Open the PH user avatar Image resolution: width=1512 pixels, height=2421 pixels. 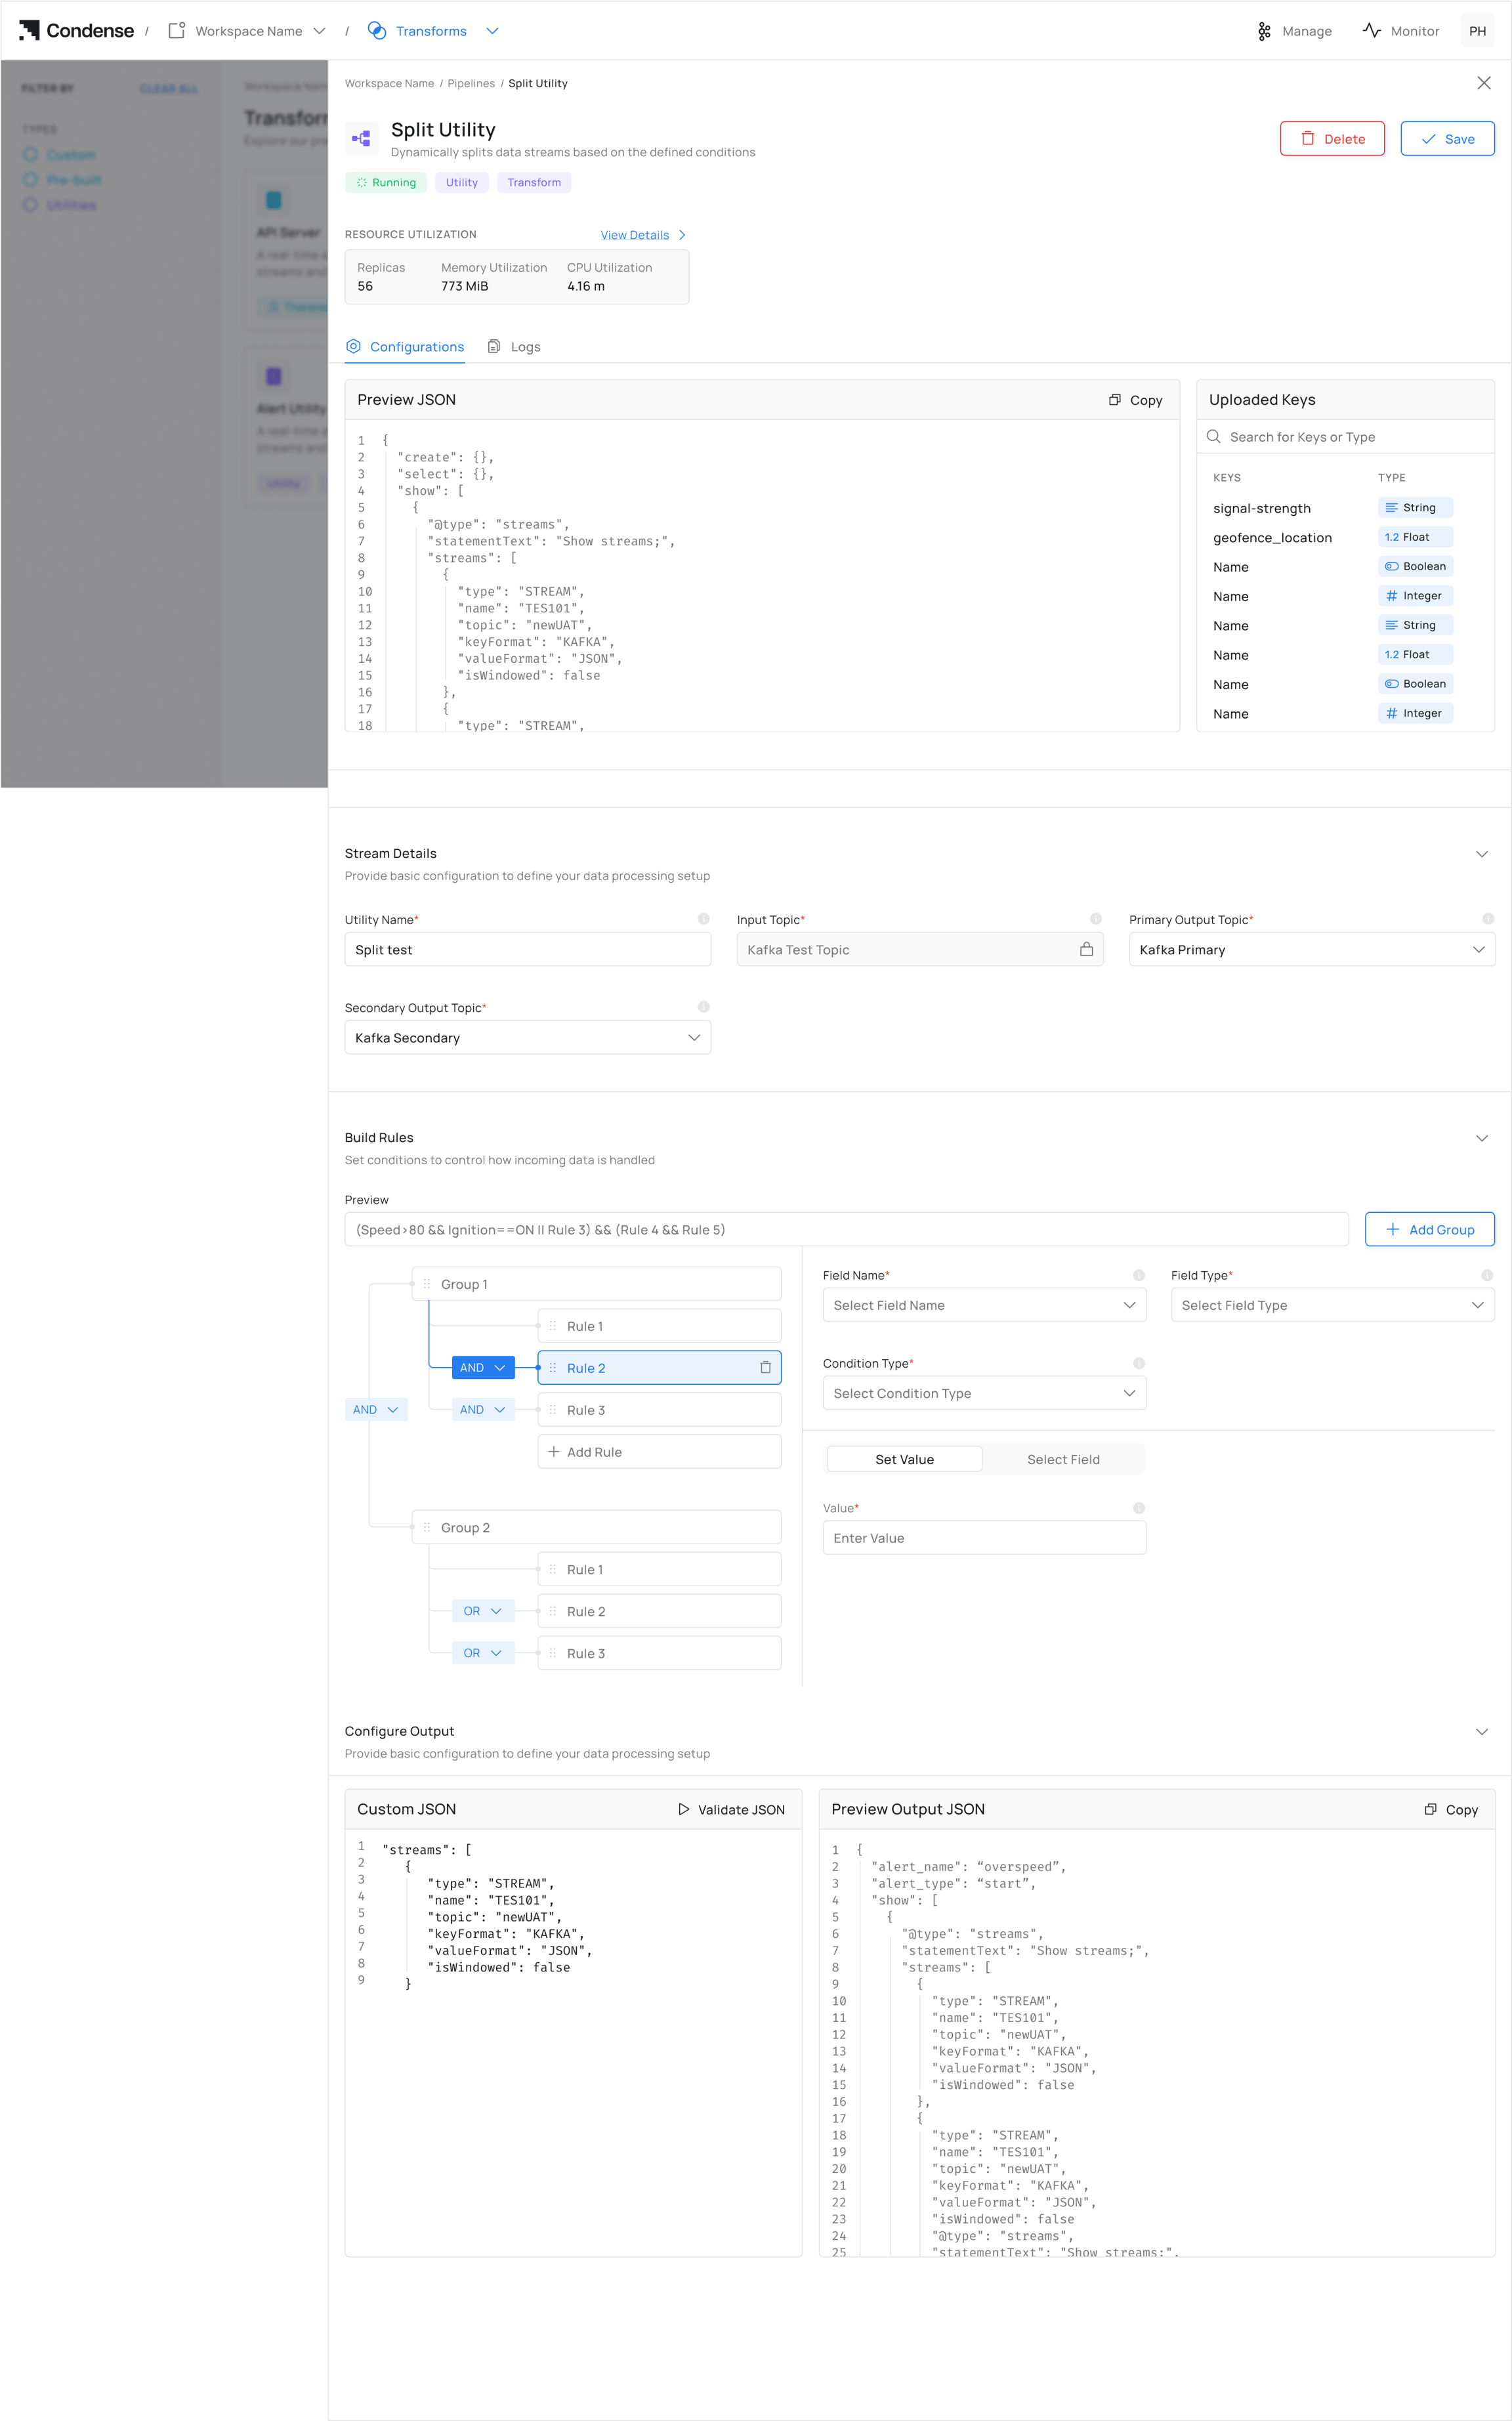point(1477,31)
